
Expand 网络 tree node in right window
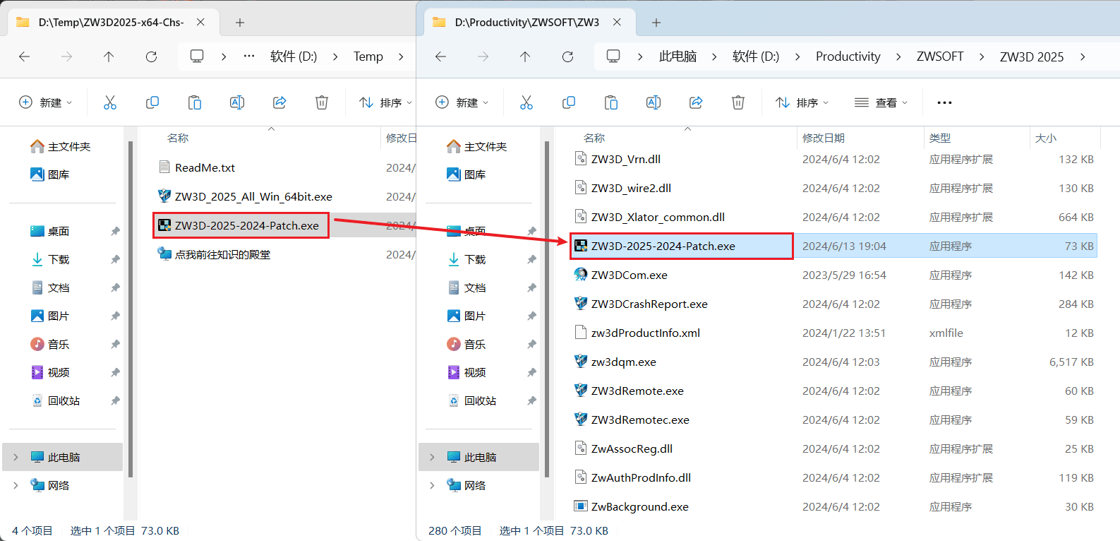[432, 485]
